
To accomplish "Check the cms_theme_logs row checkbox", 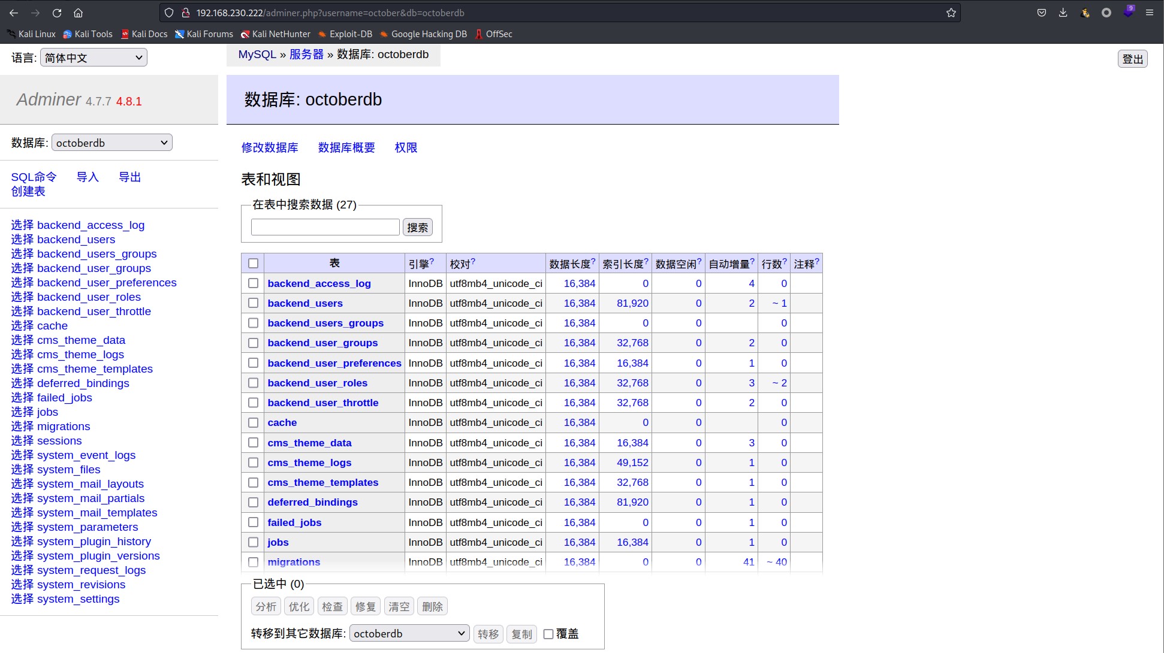I will [x=253, y=462].
